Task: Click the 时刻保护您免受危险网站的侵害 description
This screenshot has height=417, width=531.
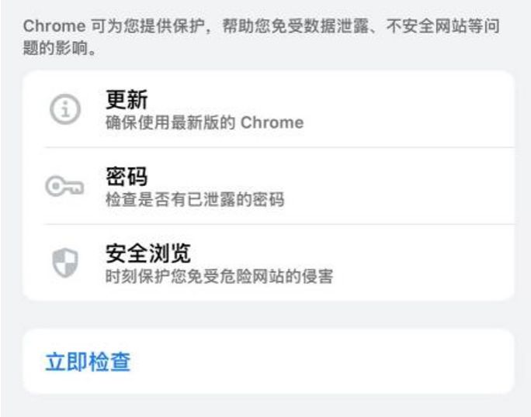Action: click(x=218, y=277)
